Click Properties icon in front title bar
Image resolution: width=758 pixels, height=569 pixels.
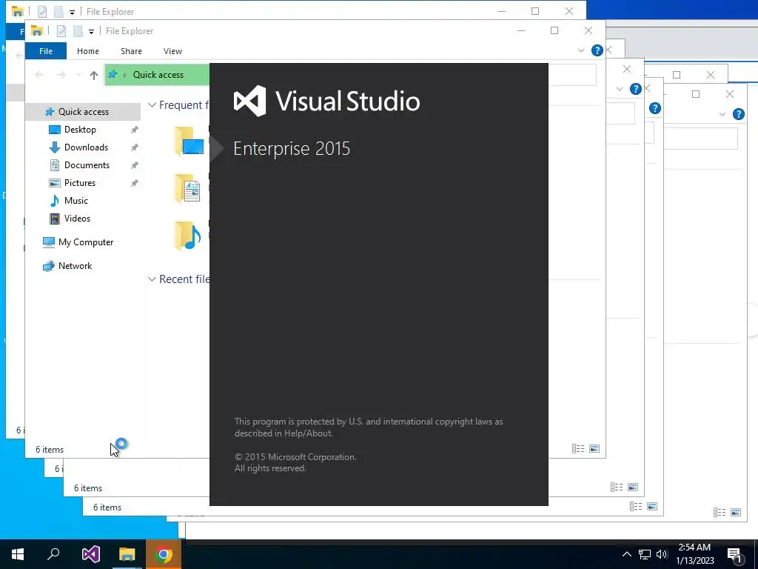coord(61,31)
